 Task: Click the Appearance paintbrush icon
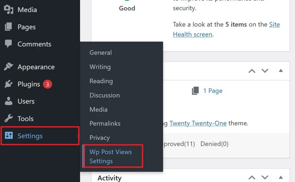[x=8, y=67]
